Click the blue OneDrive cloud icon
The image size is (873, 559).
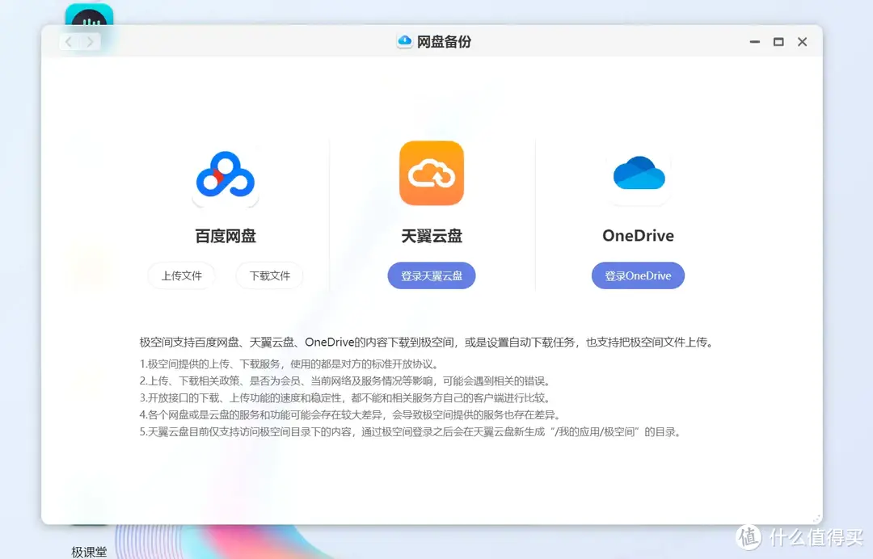[x=639, y=173]
